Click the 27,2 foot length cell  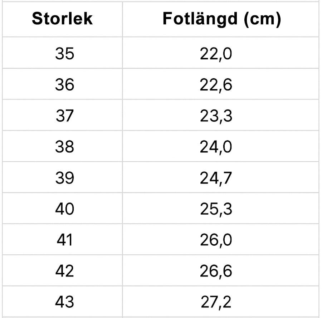(x=216, y=302)
